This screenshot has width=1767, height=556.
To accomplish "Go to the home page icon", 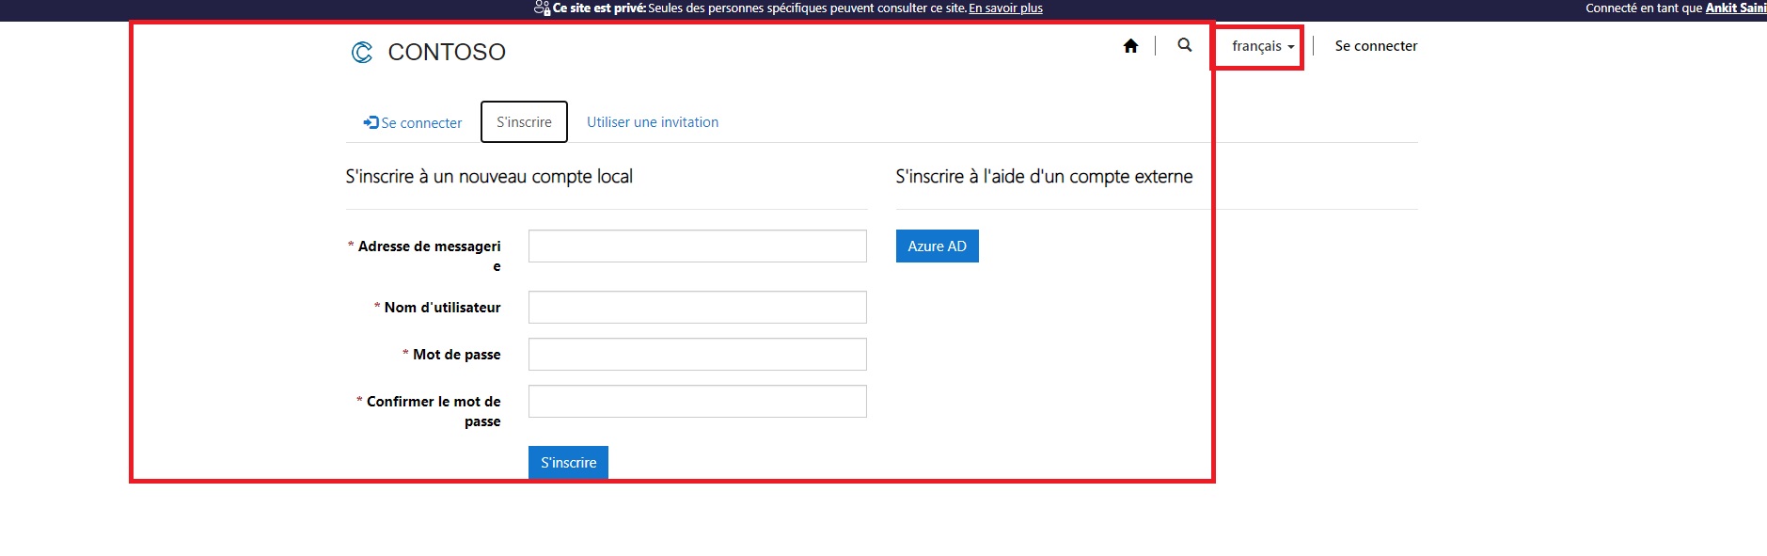I will (x=1130, y=46).
